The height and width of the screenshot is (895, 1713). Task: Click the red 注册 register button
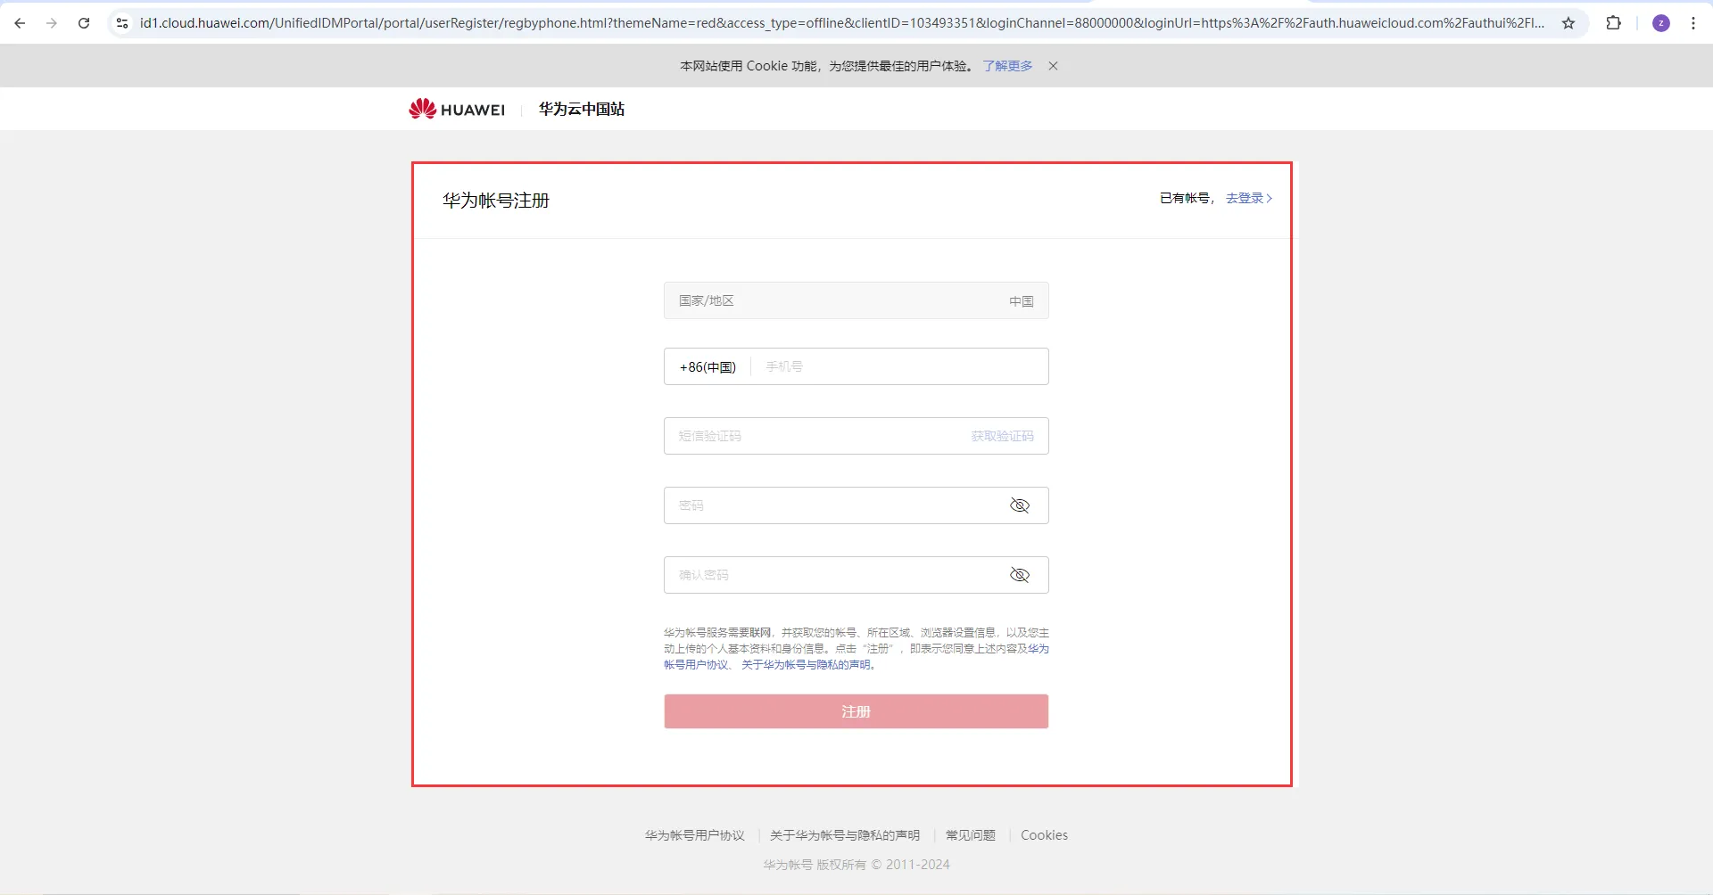856,711
